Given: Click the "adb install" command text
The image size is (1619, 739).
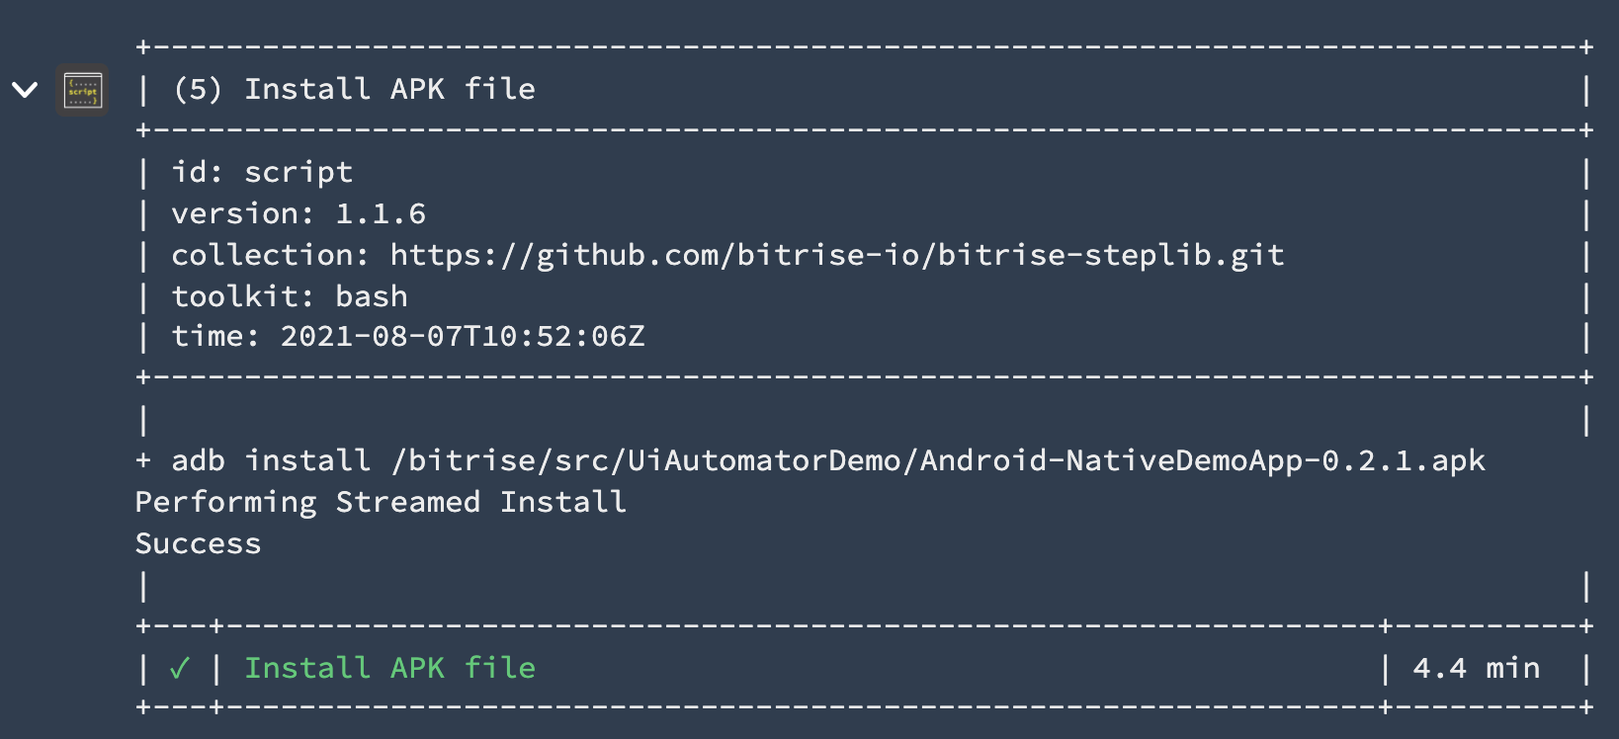Looking at the screenshot, I should point(271,460).
